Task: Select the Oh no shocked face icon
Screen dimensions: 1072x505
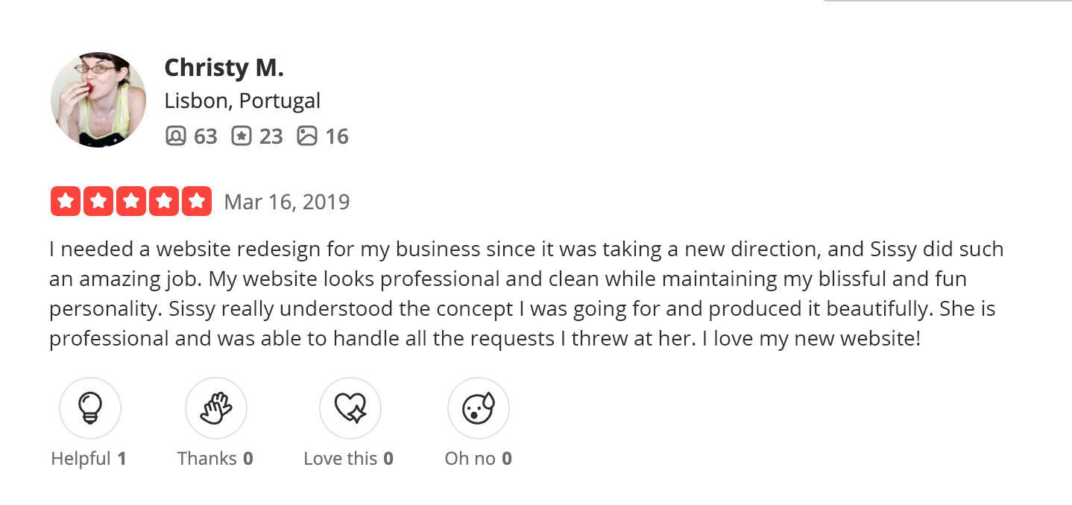Action: tap(478, 408)
